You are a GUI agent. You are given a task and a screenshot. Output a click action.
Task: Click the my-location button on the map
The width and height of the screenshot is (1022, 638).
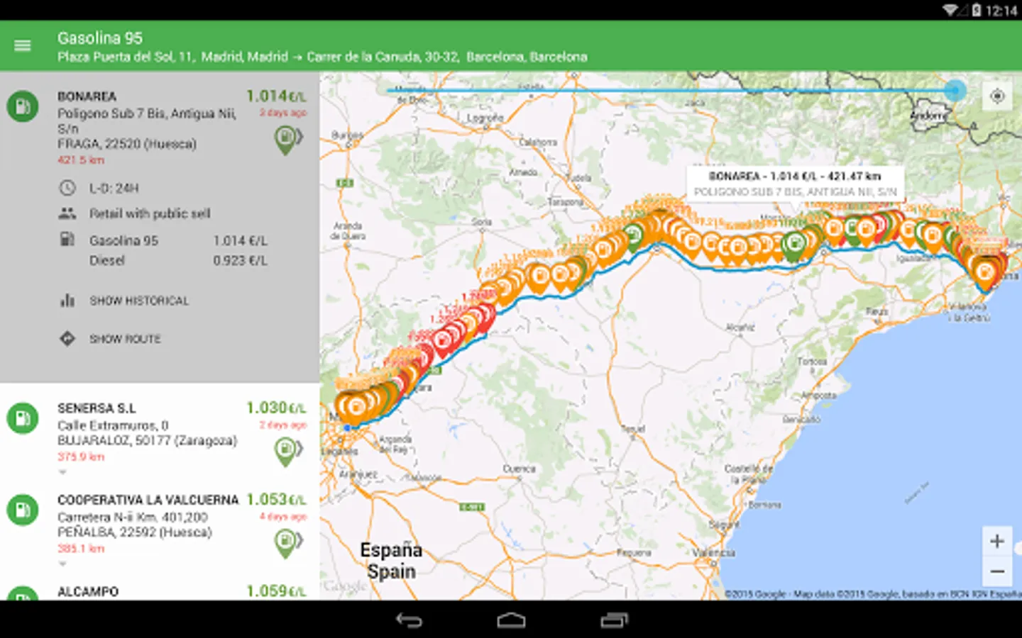[x=997, y=96]
